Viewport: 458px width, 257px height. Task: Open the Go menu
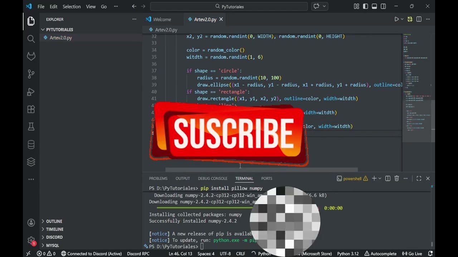pyautogui.click(x=104, y=6)
